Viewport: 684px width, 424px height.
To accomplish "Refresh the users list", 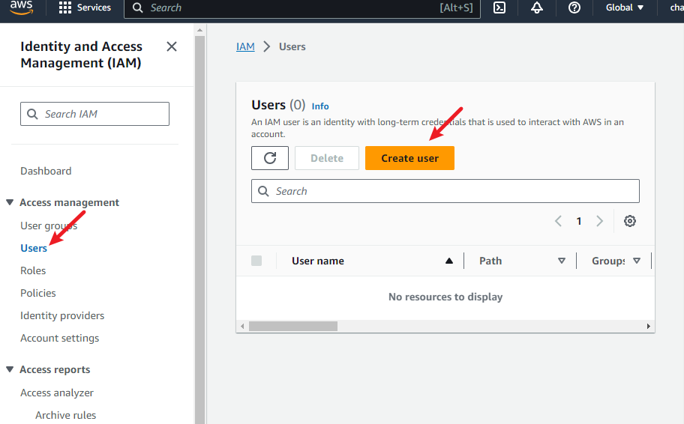I will click(x=270, y=158).
